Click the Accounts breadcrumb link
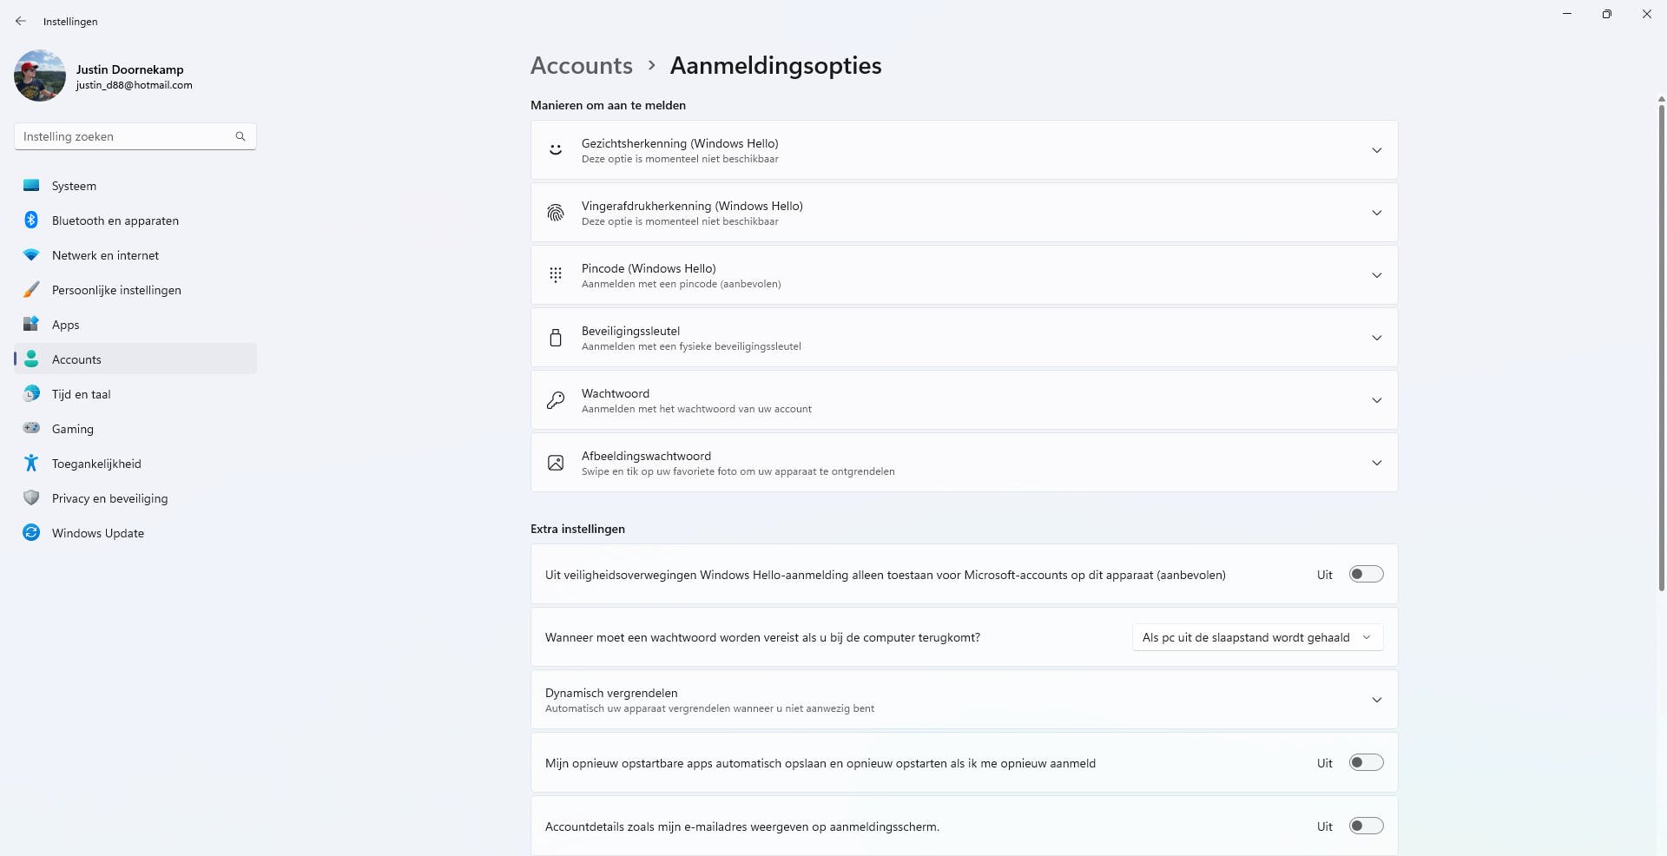The width and height of the screenshot is (1667, 856). 582,66
